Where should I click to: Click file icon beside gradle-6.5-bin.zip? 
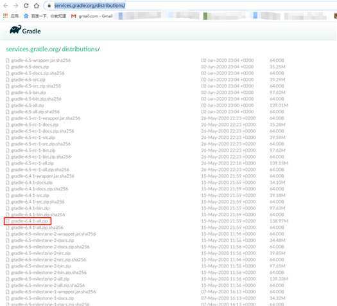pos(8,93)
